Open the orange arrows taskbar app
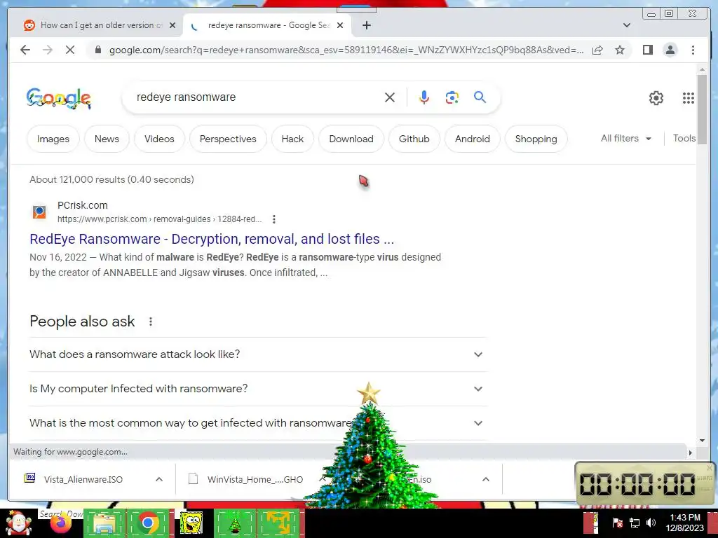 tap(278, 523)
